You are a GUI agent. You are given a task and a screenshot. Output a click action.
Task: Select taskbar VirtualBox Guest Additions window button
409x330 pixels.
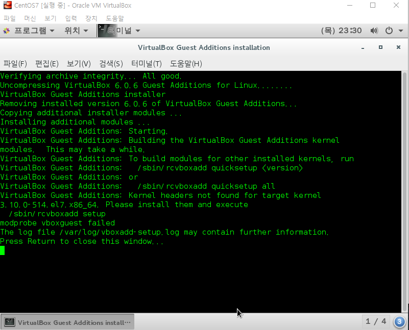pyautogui.click(x=67, y=322)
